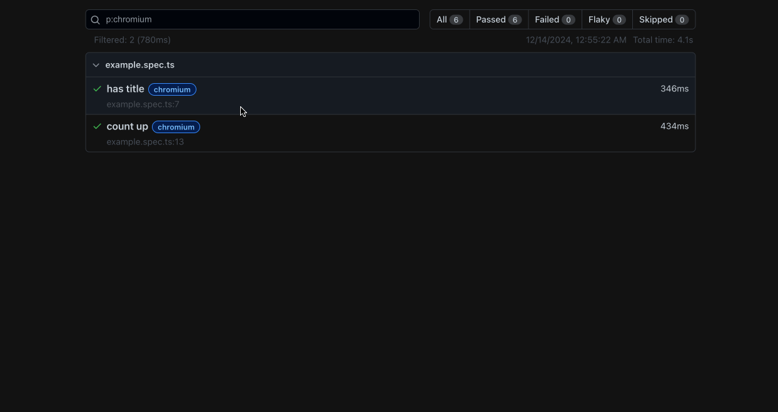This screenshot has width=778, height=412.
Task: Click the example.spec.ts:13 file location link
Action: (x=145, y=141)
